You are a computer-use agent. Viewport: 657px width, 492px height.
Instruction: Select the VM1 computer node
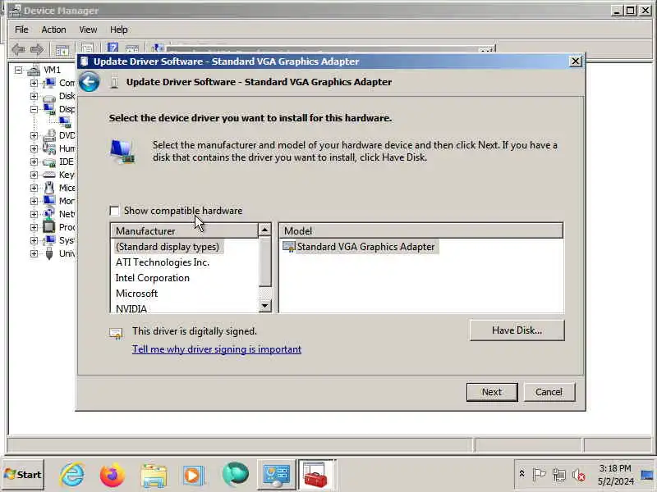(52, 70)
